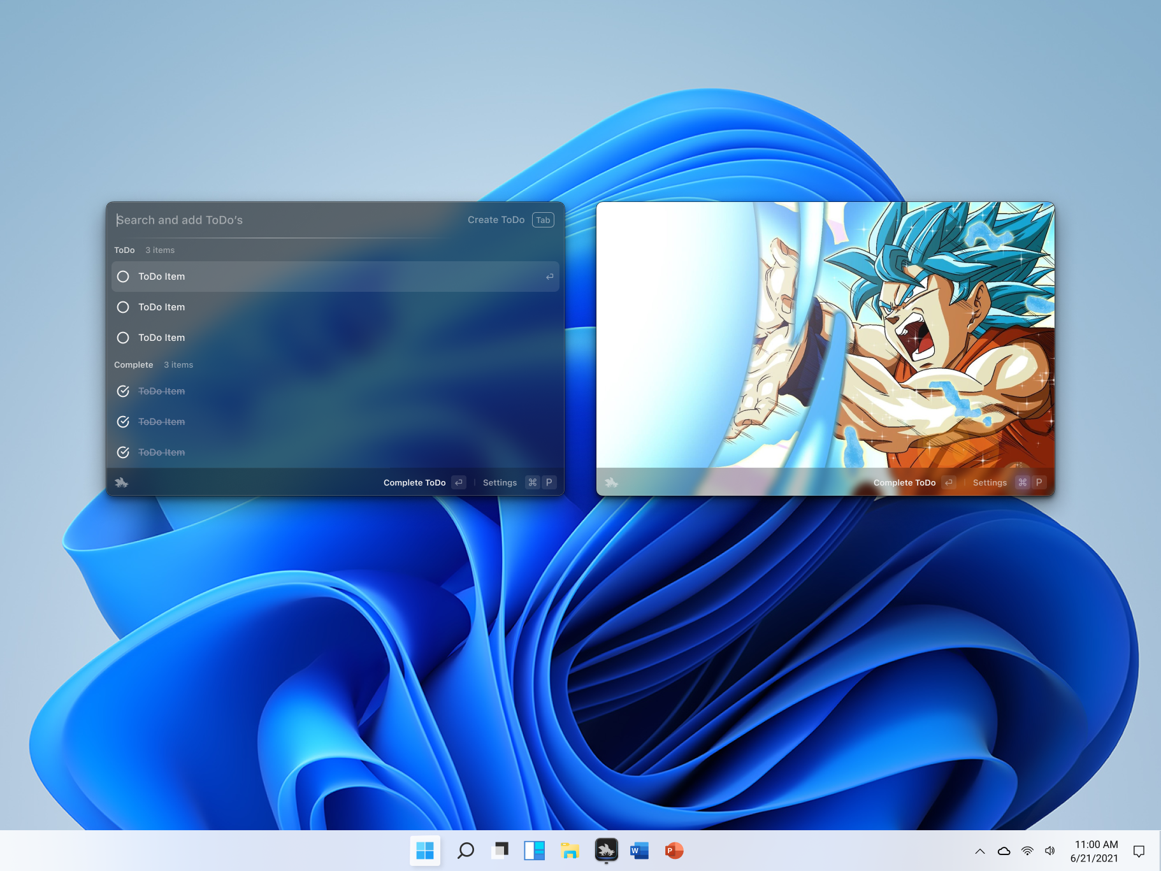Click the Enter key hint beside Complete ToDo in list window

pyautogui.click(x=459, y=482)
